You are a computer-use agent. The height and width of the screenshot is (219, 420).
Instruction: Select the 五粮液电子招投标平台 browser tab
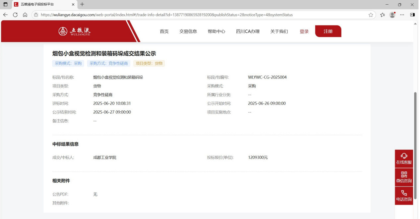click(x=44, y=5)
